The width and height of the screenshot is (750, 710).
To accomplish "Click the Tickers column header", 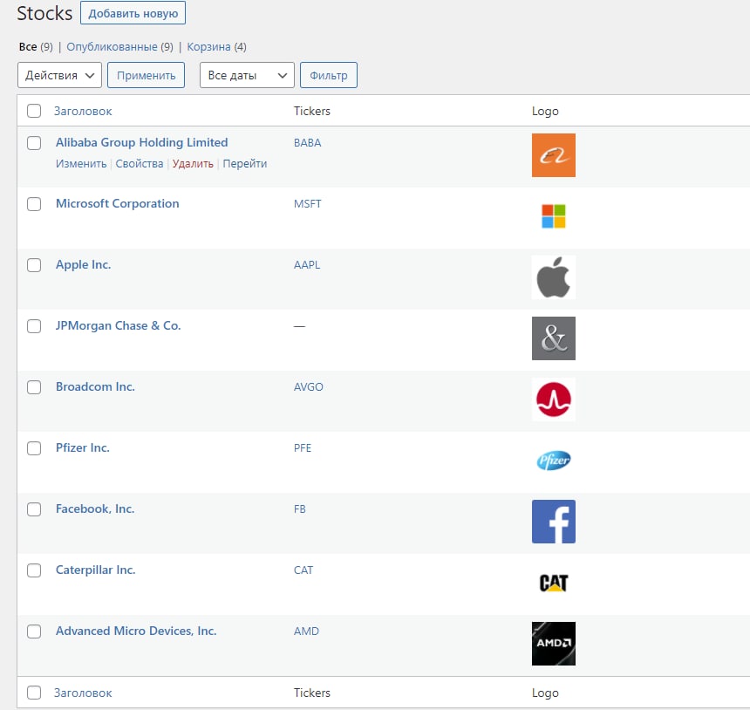I will (312, 111).
